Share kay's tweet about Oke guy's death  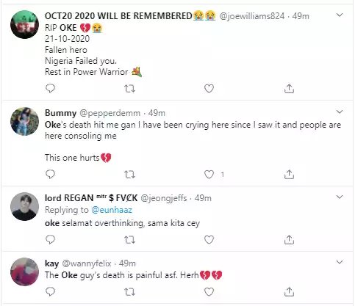289,291
